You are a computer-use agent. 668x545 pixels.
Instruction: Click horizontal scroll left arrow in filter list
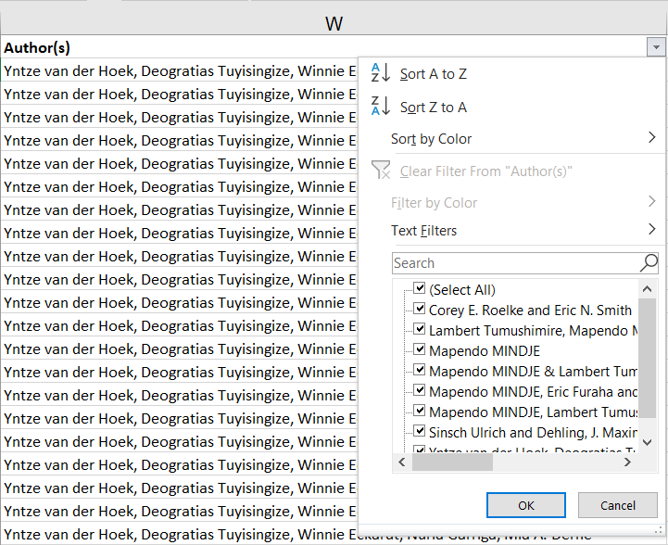click(402, 462)
